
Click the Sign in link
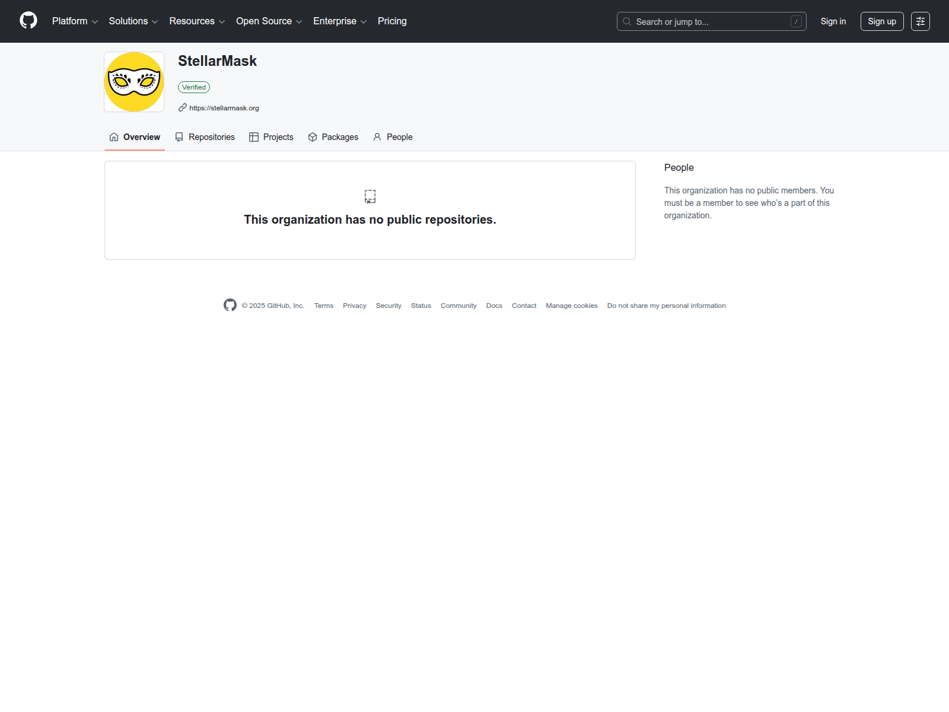tap(833, 21)
